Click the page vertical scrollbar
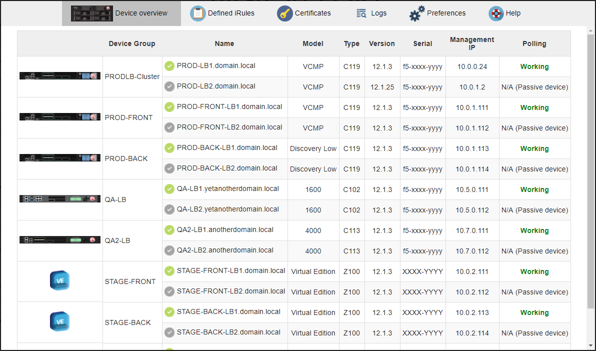Image resolution: width=596 pixels, height=351 pixels. [x=591, y=171]
